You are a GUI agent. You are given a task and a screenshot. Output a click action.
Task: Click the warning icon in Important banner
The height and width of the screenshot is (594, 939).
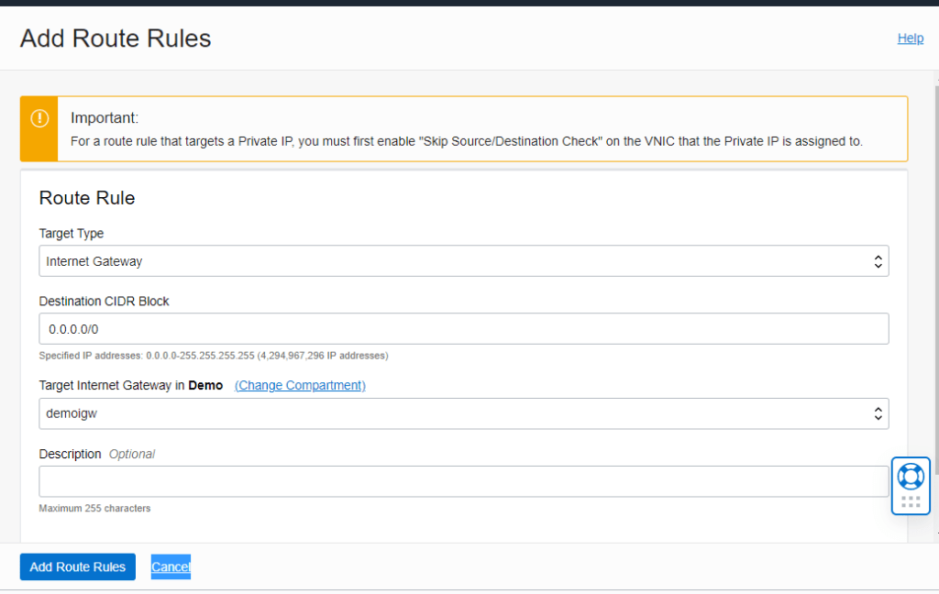point(39,118)
